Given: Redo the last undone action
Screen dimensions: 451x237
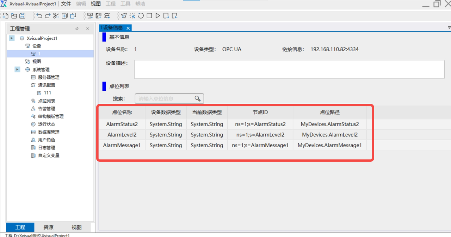Looking at the screenshot, I should click(48, 15).
